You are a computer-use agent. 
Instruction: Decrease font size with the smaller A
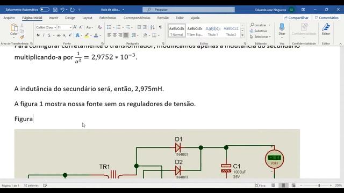pyautogui.click(x=81, y=27)
